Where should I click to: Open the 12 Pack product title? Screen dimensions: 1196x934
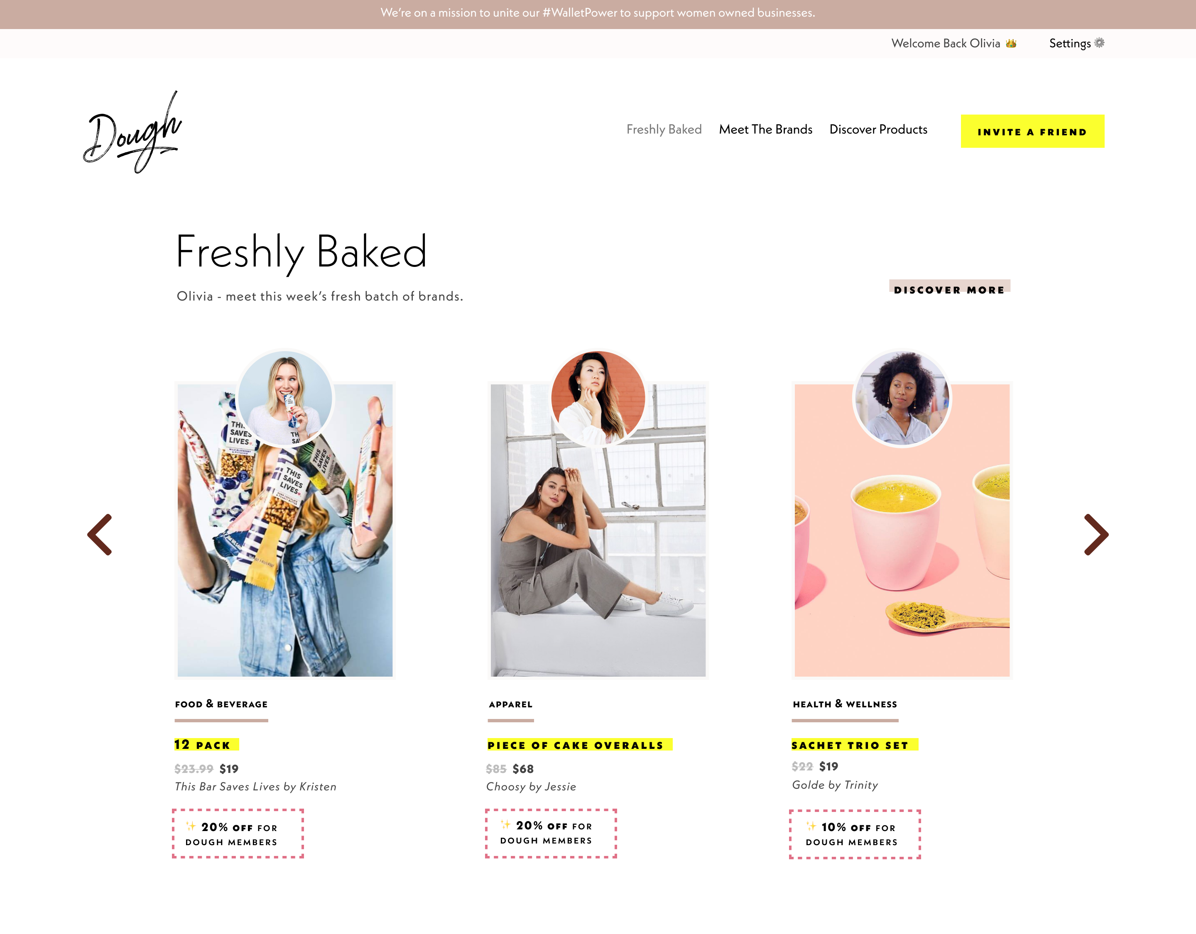(x=206, y=745)
